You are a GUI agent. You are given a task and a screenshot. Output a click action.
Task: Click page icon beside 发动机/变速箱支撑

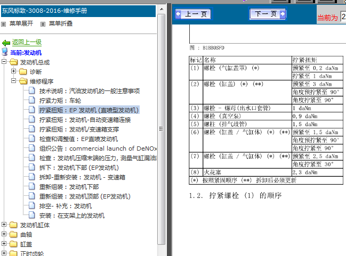tap(32, 129)
